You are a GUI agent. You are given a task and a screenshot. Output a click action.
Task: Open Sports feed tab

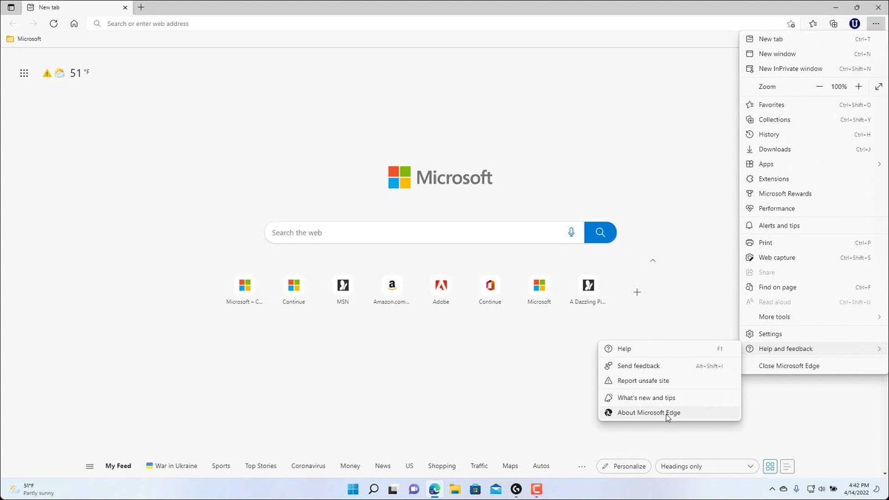click(x=221, y=467)
